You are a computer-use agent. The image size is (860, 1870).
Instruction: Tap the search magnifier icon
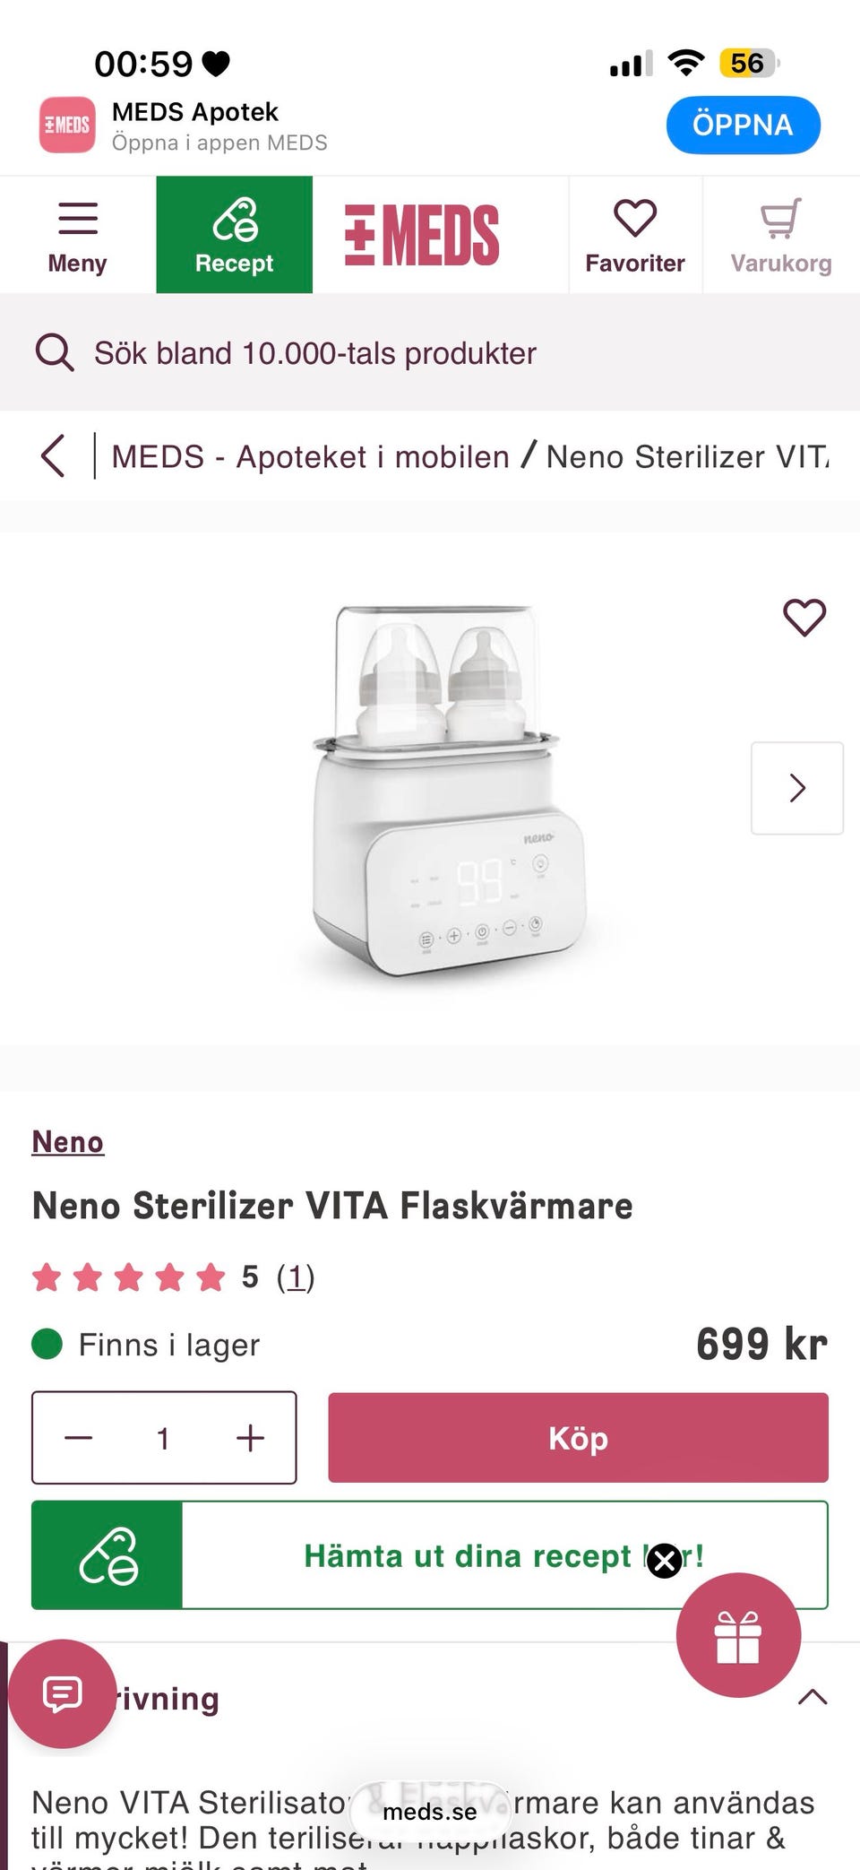point(55,353)
